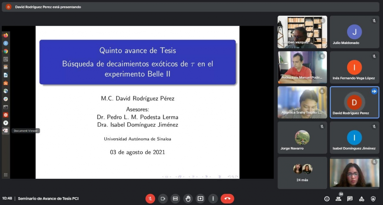
Task: Raise your hand in the meeting
Action: 188,199
